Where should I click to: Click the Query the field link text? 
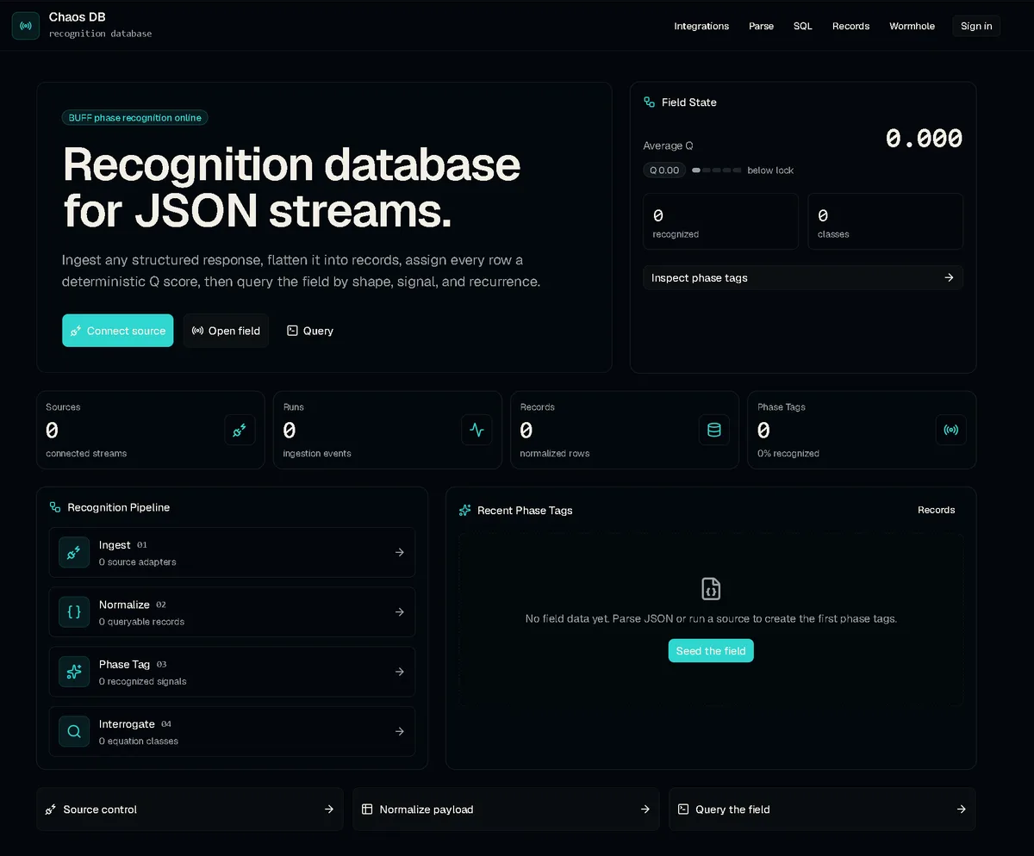click(x=732, y=809)
